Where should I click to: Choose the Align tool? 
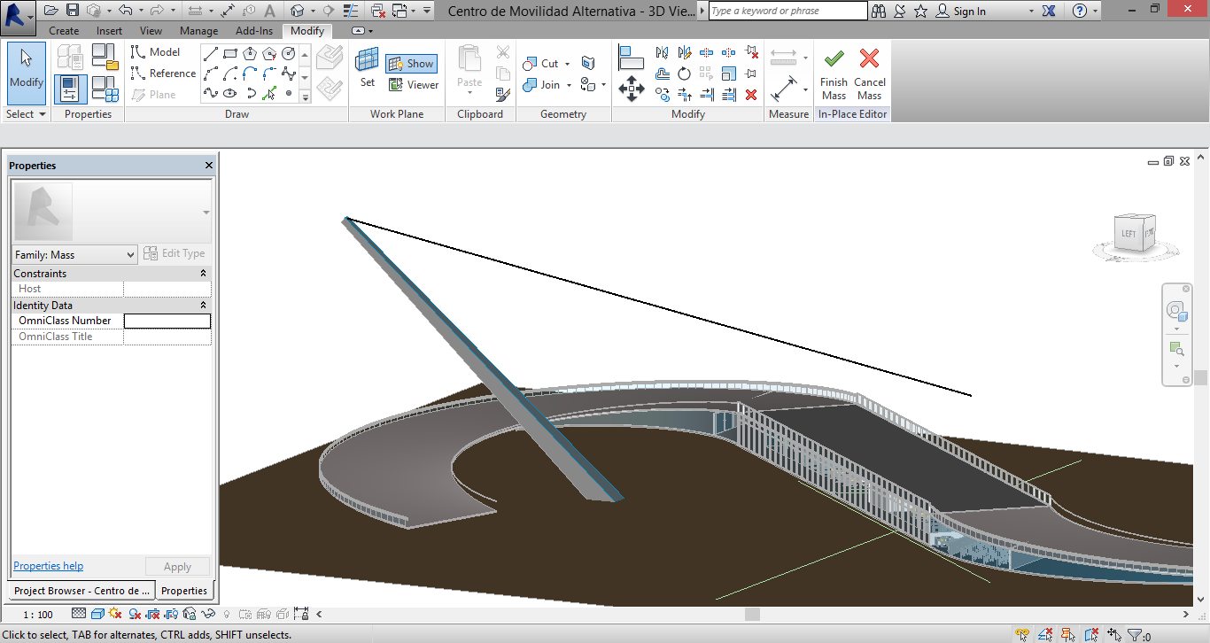coord(631,58)
